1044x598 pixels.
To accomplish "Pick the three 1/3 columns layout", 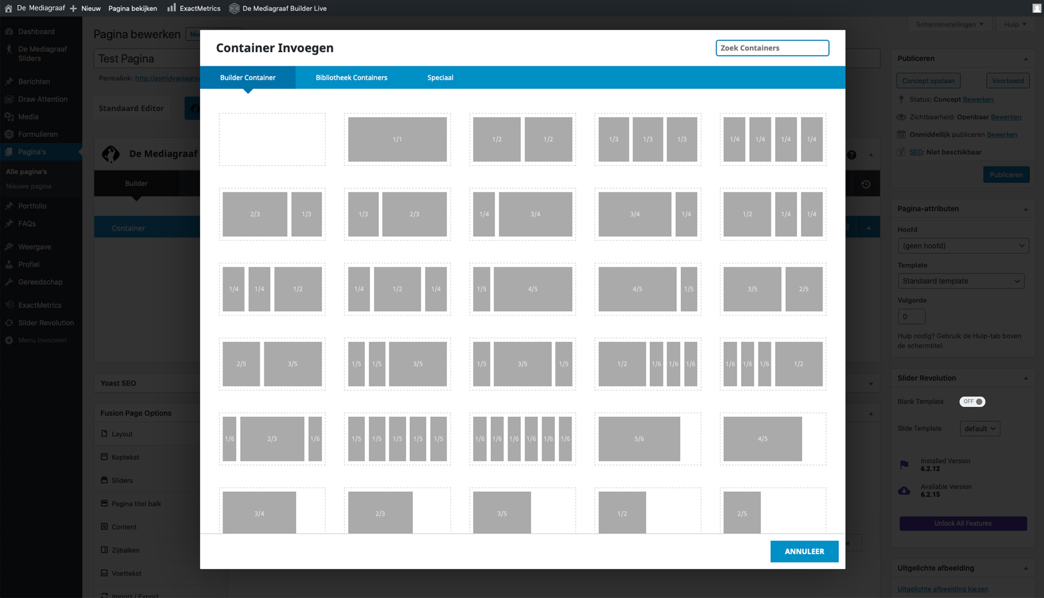I will click(x=648, y=139).
